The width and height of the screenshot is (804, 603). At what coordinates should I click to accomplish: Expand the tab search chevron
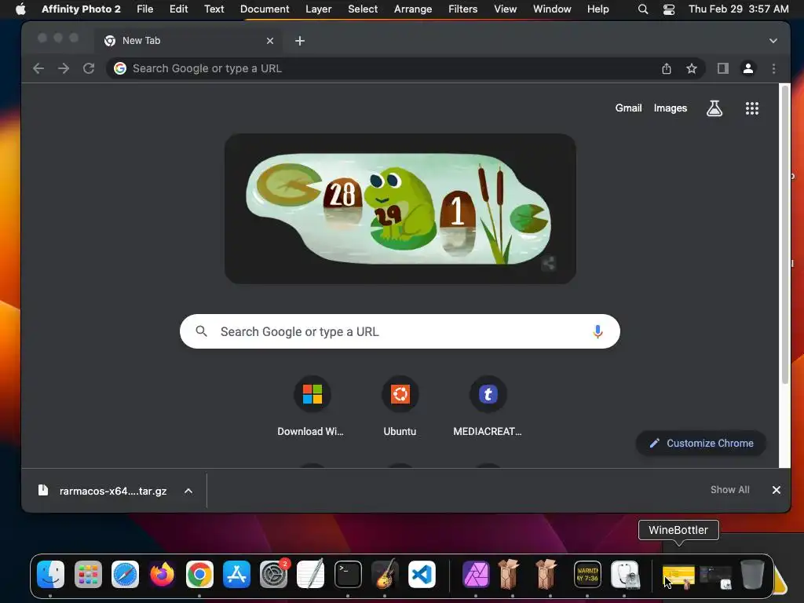click(x=773, y=41)
